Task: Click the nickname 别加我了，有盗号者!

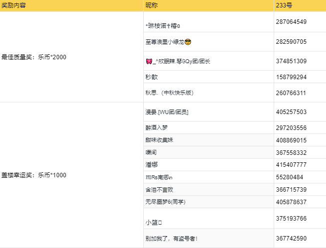Action: pos(171,239)
